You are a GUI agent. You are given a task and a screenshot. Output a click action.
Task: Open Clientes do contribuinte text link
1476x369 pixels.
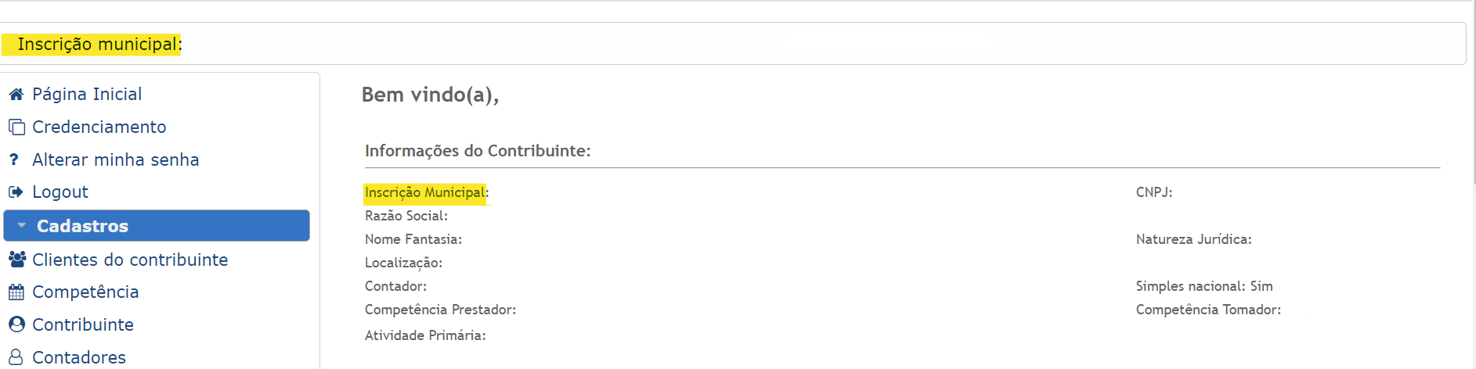tap(130, 260)
